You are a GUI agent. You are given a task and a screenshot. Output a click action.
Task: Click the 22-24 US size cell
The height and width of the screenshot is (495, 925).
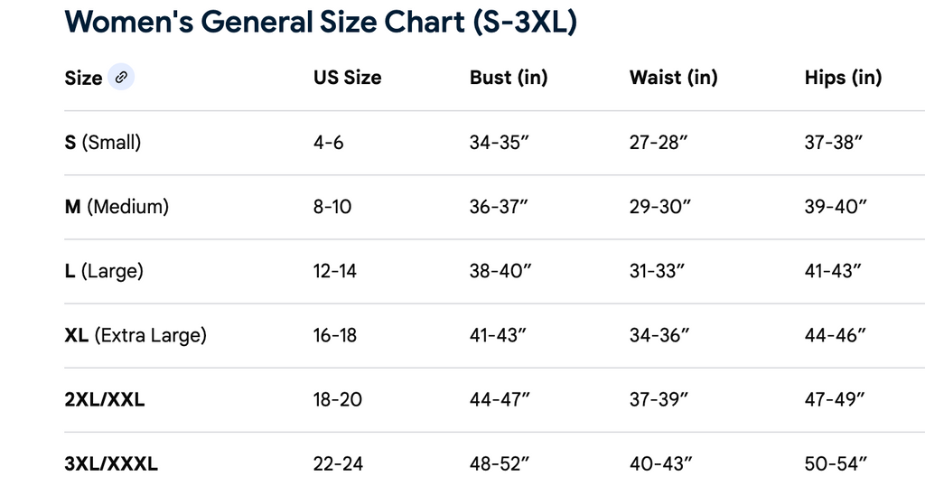coord(338,464)
